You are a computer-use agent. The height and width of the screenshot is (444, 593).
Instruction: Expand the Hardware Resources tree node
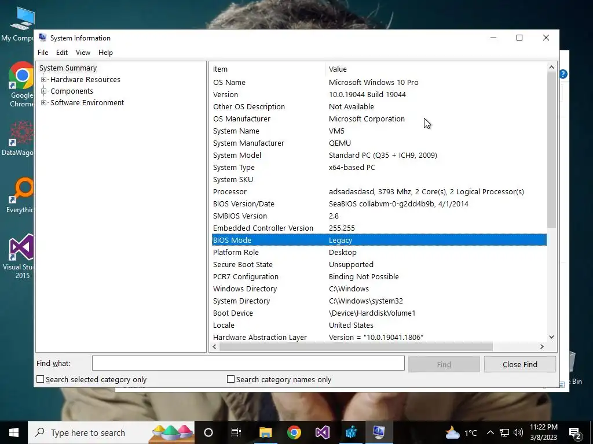click(44, 80)
